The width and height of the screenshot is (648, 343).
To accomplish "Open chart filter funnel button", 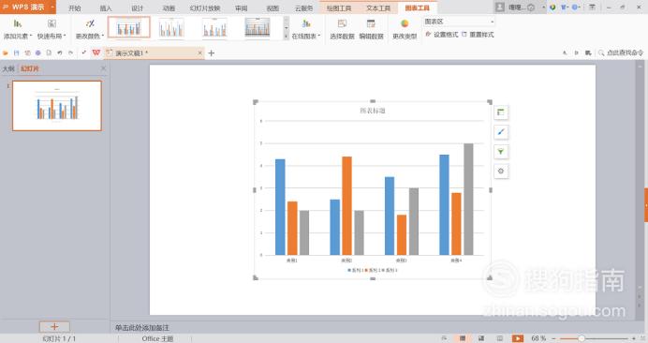I will coord(501,152).
